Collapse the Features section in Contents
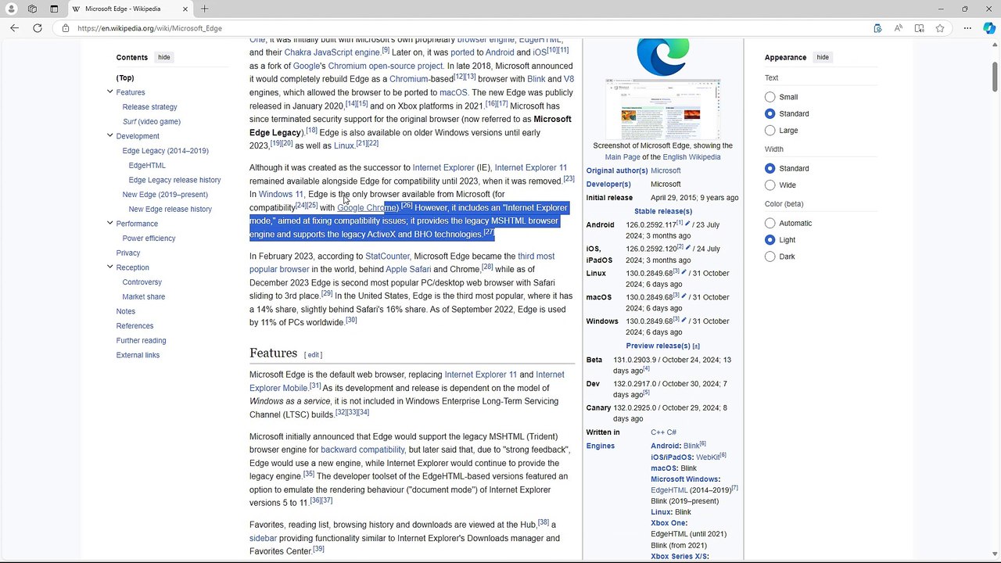1001x563 pixels. click(109, 91)
